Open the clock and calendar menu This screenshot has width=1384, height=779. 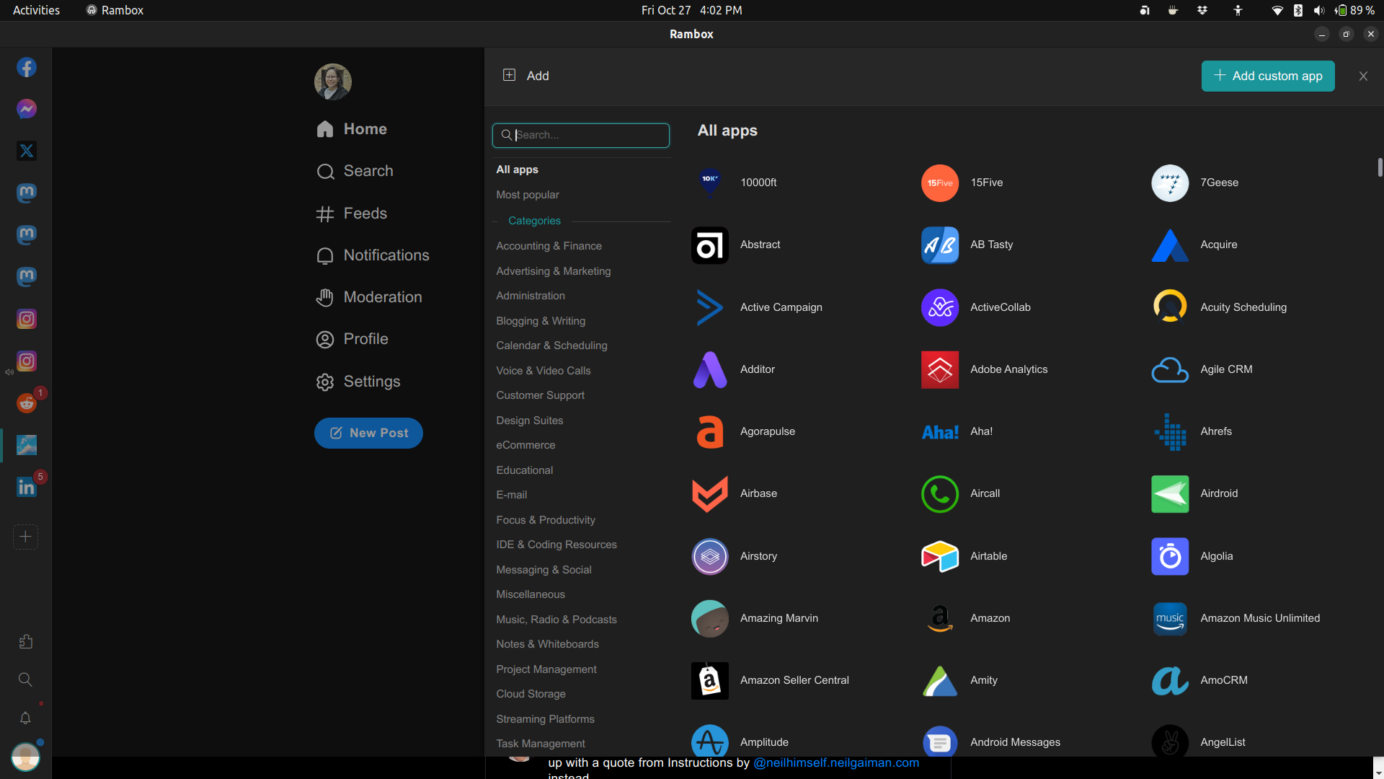691,10
